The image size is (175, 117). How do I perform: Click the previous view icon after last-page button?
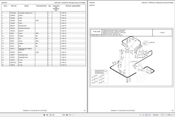70,115
